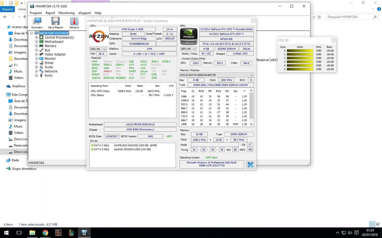Switch Explorer to details view icon
This screenshot has width=382, height=238.
tap(372, 224)
